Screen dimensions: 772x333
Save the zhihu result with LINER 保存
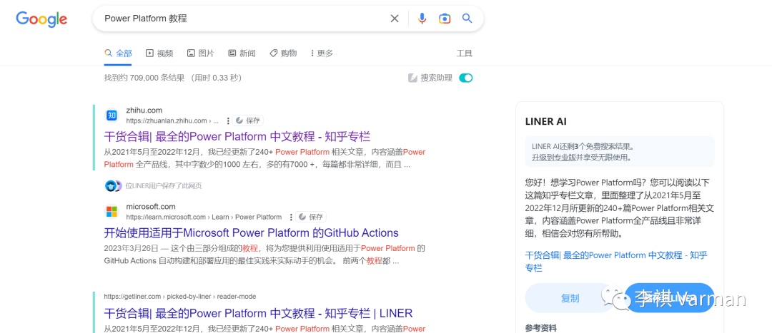coord(249,121)
